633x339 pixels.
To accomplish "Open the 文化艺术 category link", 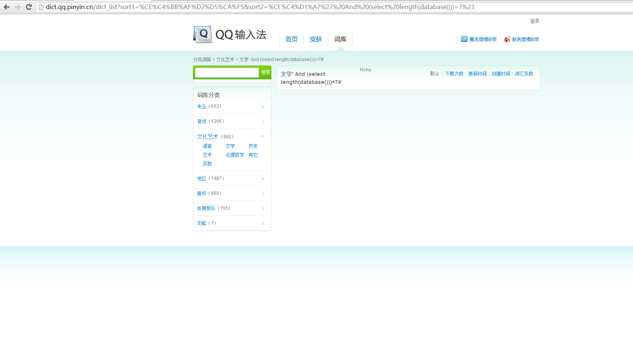I will coord(208,137).
